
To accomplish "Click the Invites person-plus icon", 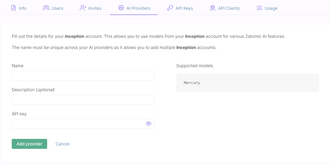I will tap(83, 8).
